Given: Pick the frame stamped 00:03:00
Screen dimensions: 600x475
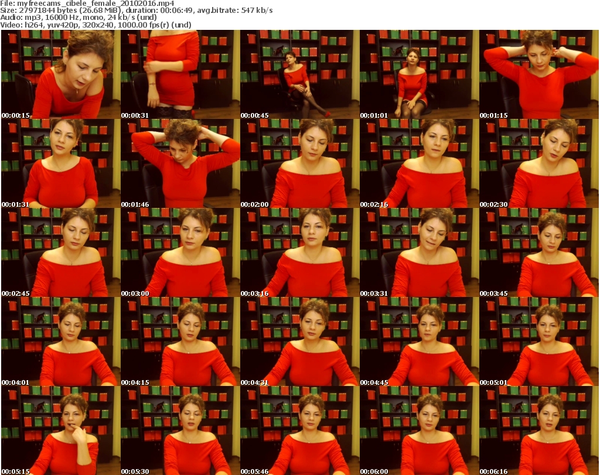Looking at the screenshot, I should (x=180, y=253).
